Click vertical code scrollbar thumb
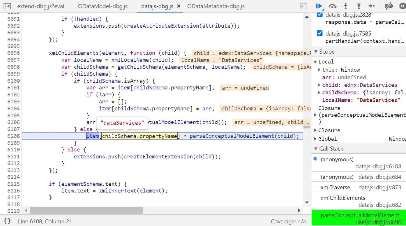 [307, 127]
